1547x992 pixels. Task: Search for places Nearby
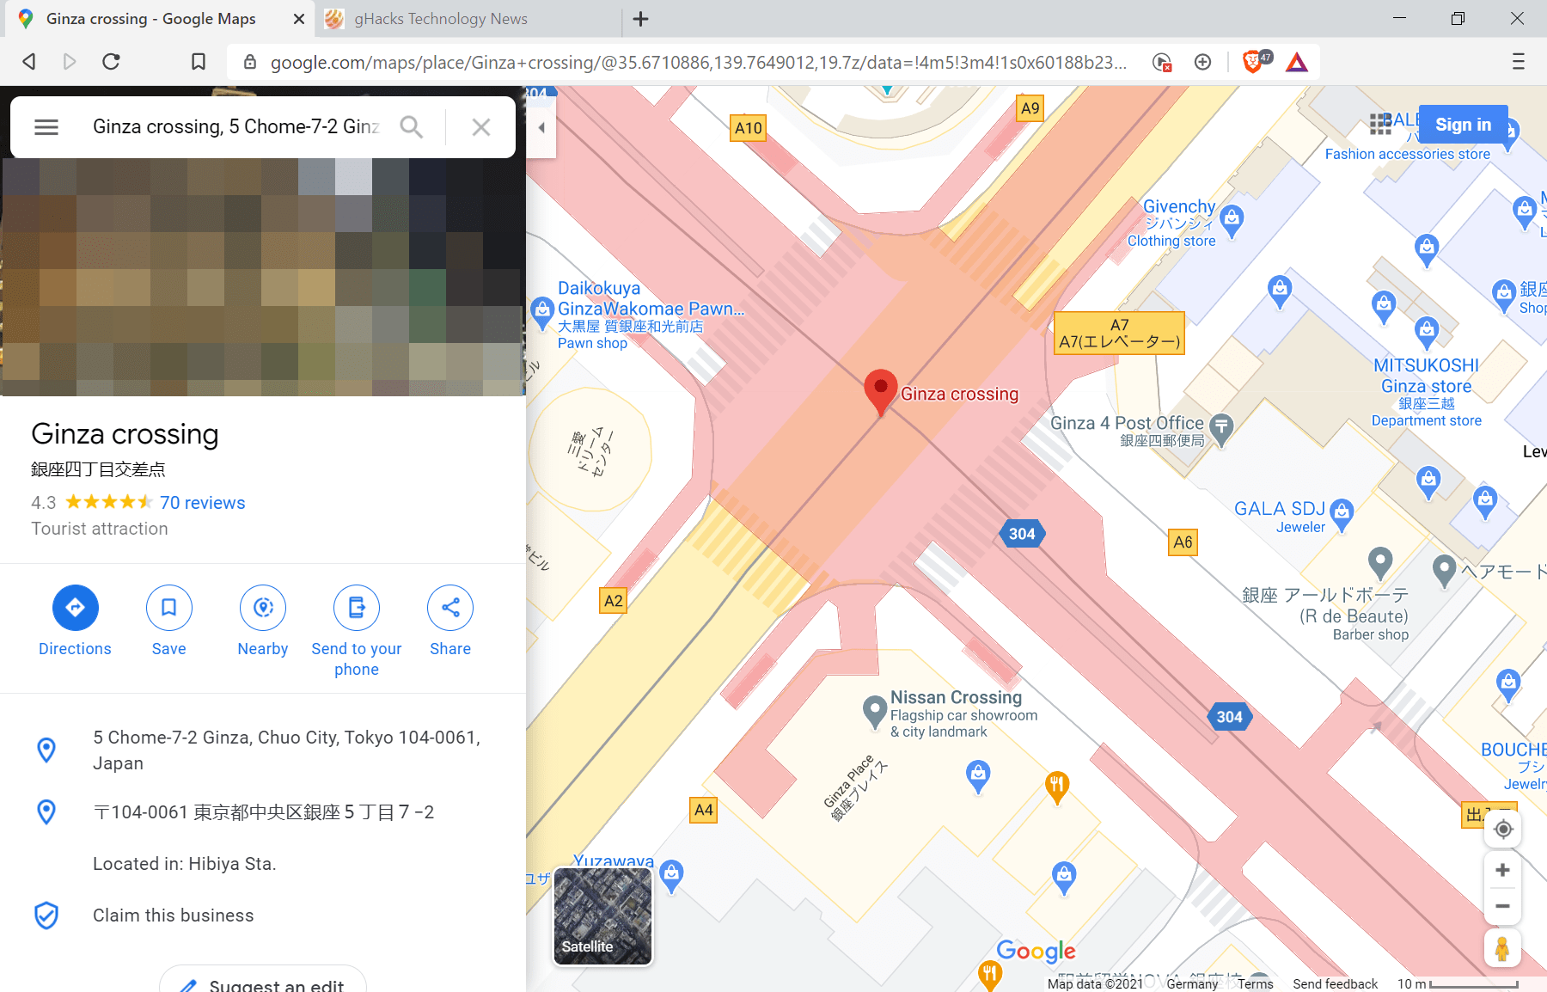pos(263,608)
